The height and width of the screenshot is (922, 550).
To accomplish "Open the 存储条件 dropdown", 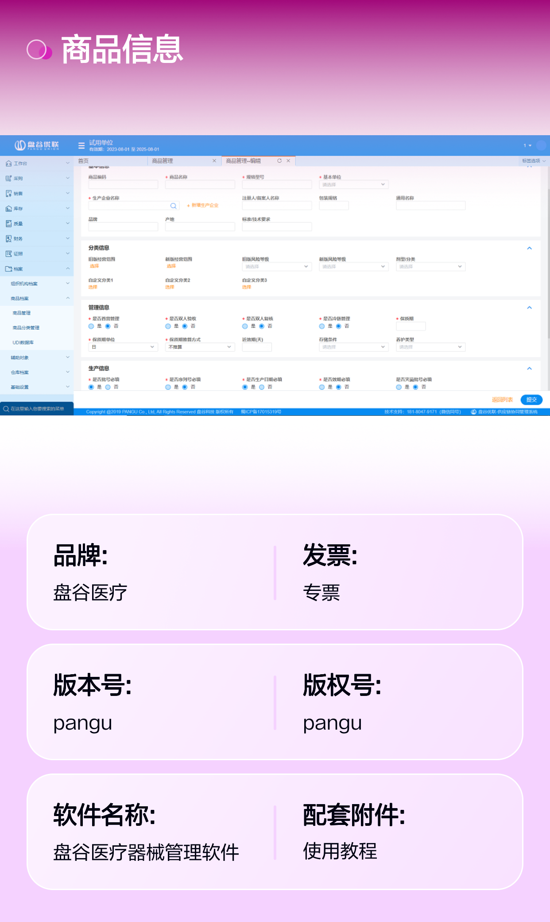I will 354,347.
